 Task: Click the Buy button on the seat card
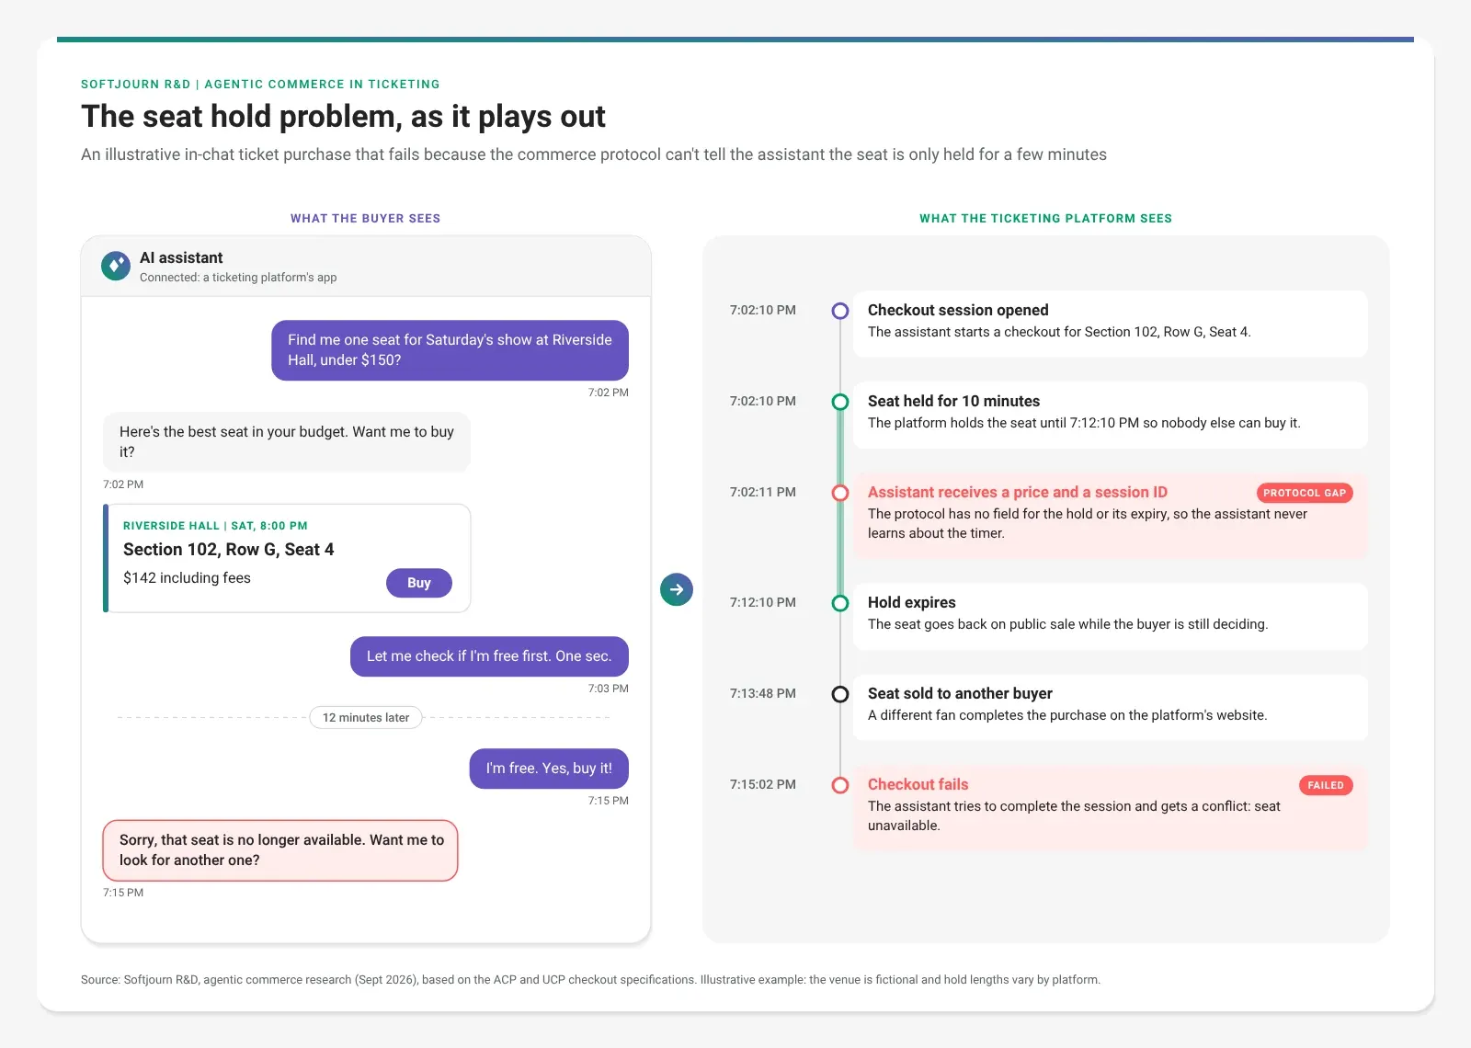(418, 583)
